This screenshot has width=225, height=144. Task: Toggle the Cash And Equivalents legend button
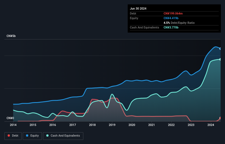[63, 136]
